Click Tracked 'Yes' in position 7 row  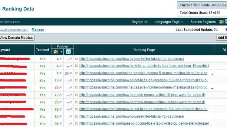pyautogui.click(x=43, y=73)
